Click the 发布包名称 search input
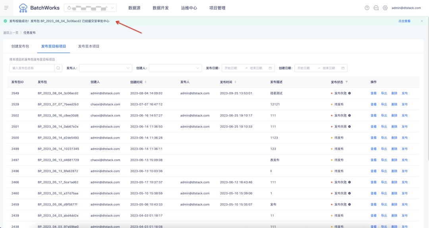The width and height of the screenshot is (429, 228). pyautogui.click(x=32, y=68)
